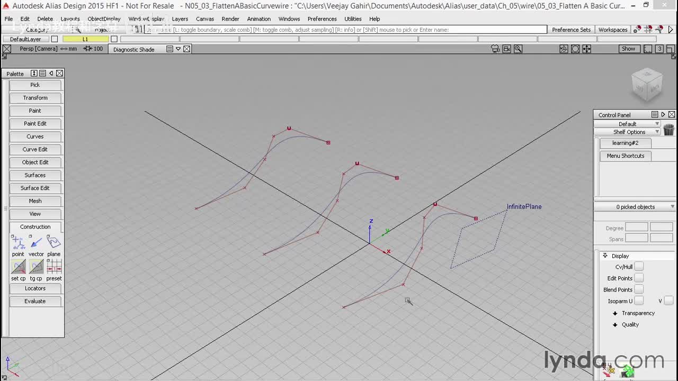Expand the Control Panel with the right arrow
The image size is (678, 381).
663,114
